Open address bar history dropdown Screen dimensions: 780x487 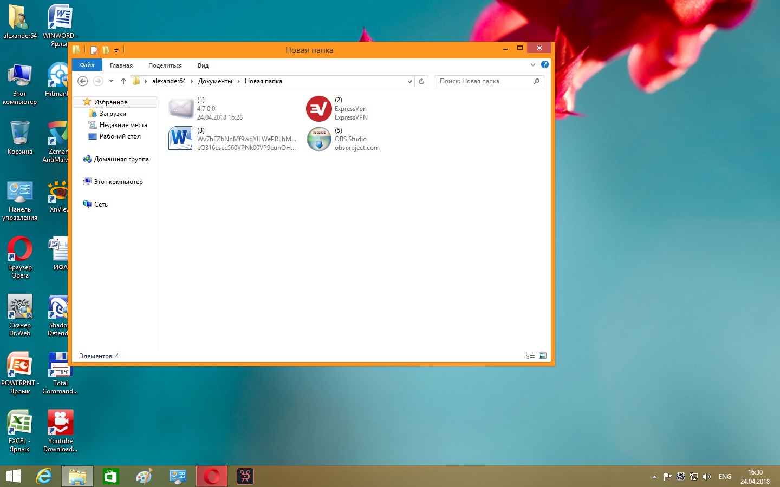tap(409, 81)
